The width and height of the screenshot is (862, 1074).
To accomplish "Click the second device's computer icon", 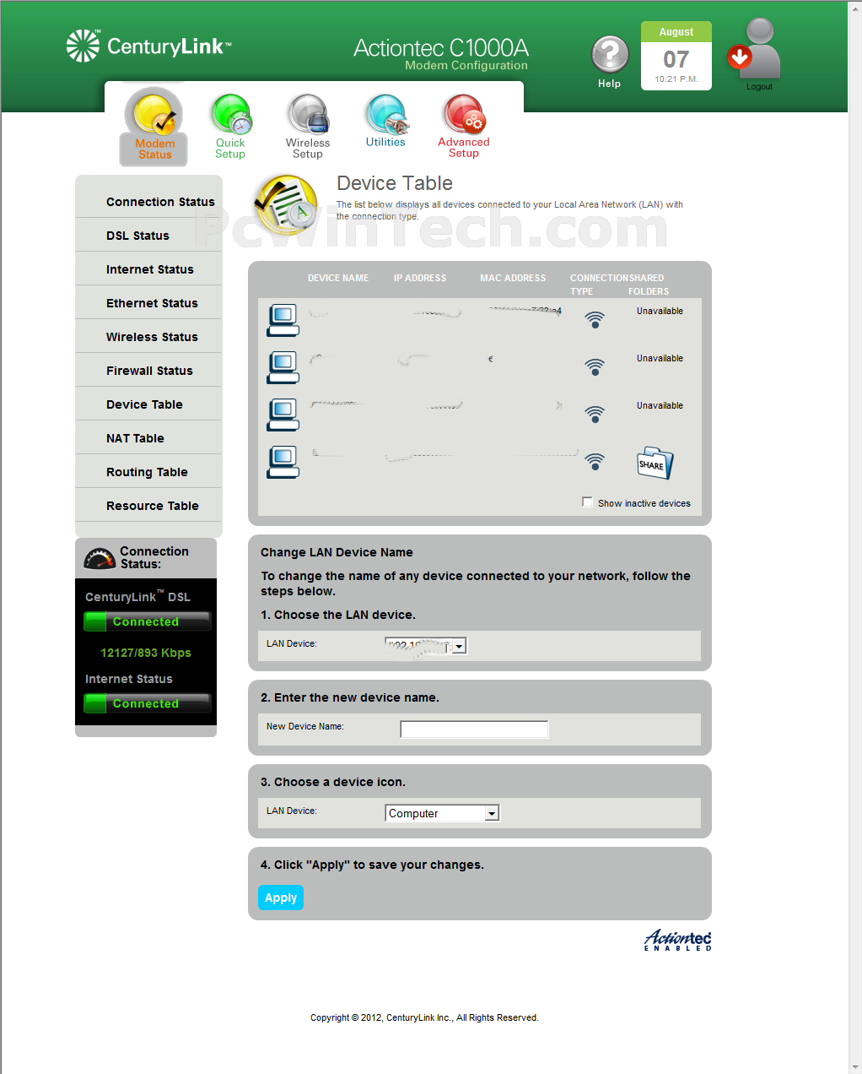I will point(283,367).
